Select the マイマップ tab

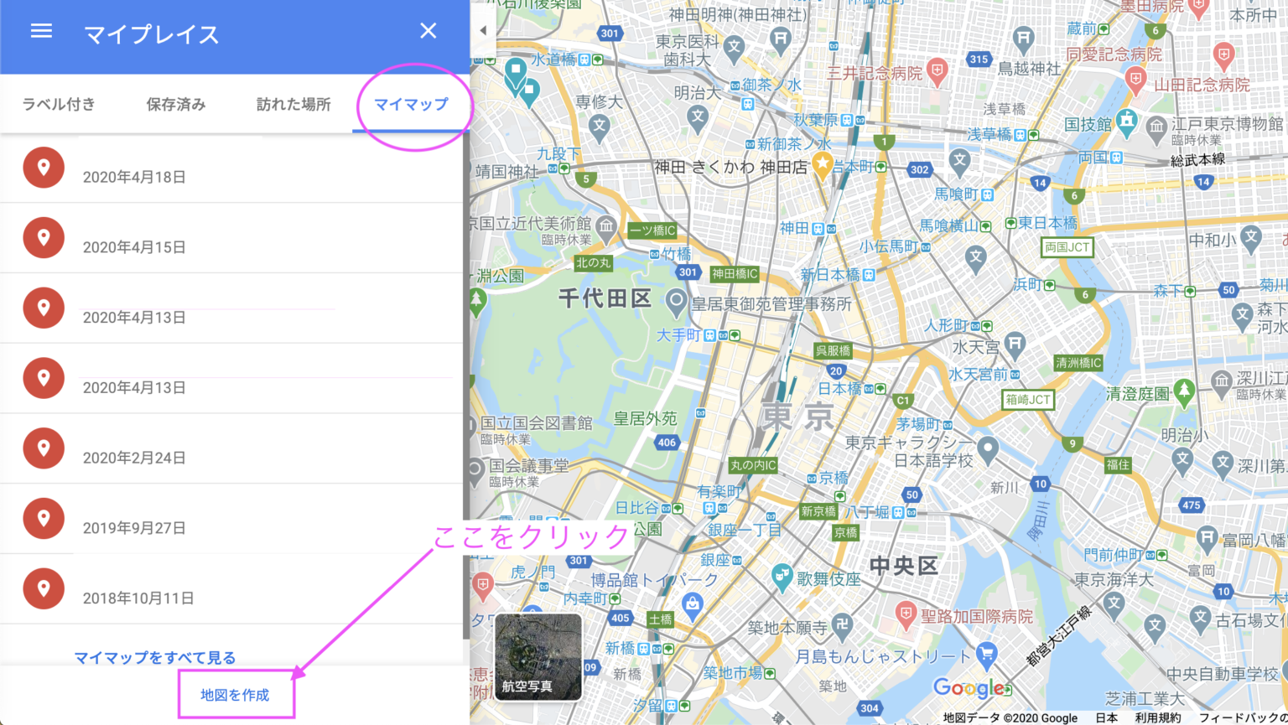pos(411,104)
